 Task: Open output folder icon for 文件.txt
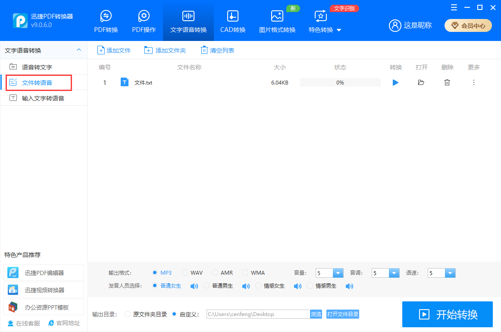point(421,82)
